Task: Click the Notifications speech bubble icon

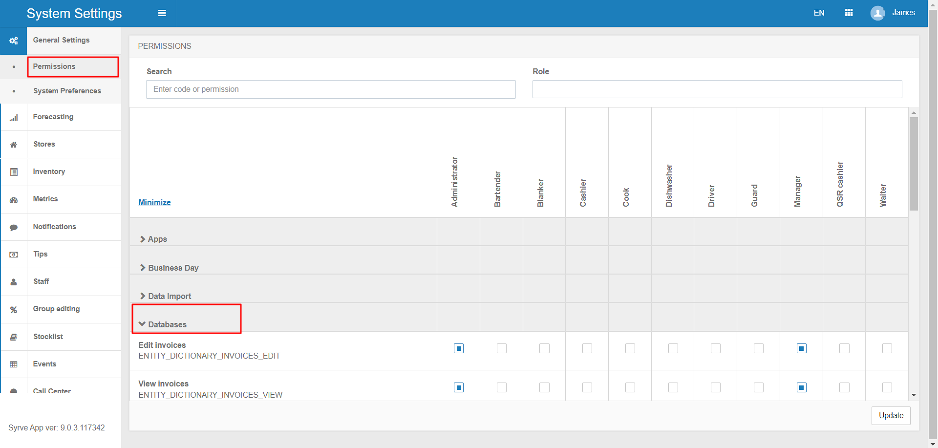Action: click(14, 227)
